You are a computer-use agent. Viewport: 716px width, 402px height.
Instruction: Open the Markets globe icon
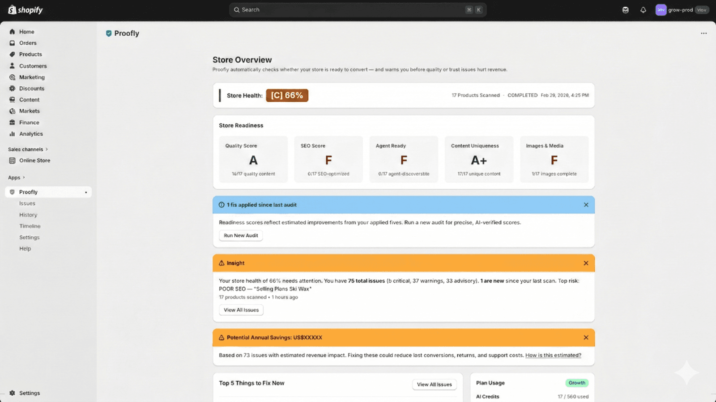tap(12, 111)
